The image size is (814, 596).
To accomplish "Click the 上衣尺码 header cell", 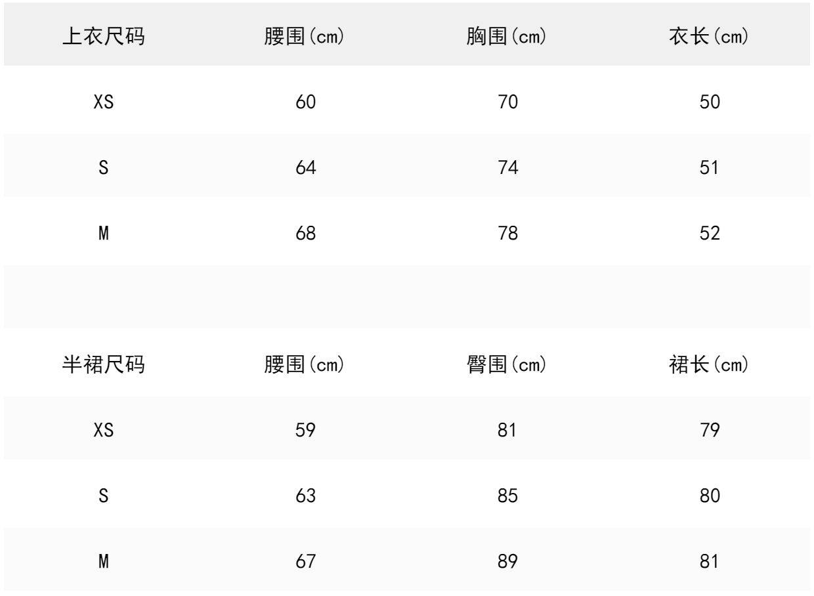I will coord(104,37).
